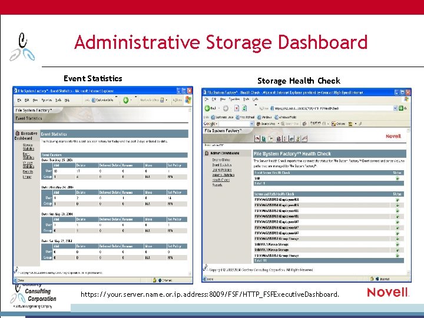424x318 pixels.
Task: Click Search Web on Google toolbar
Action: click(266, 124)
